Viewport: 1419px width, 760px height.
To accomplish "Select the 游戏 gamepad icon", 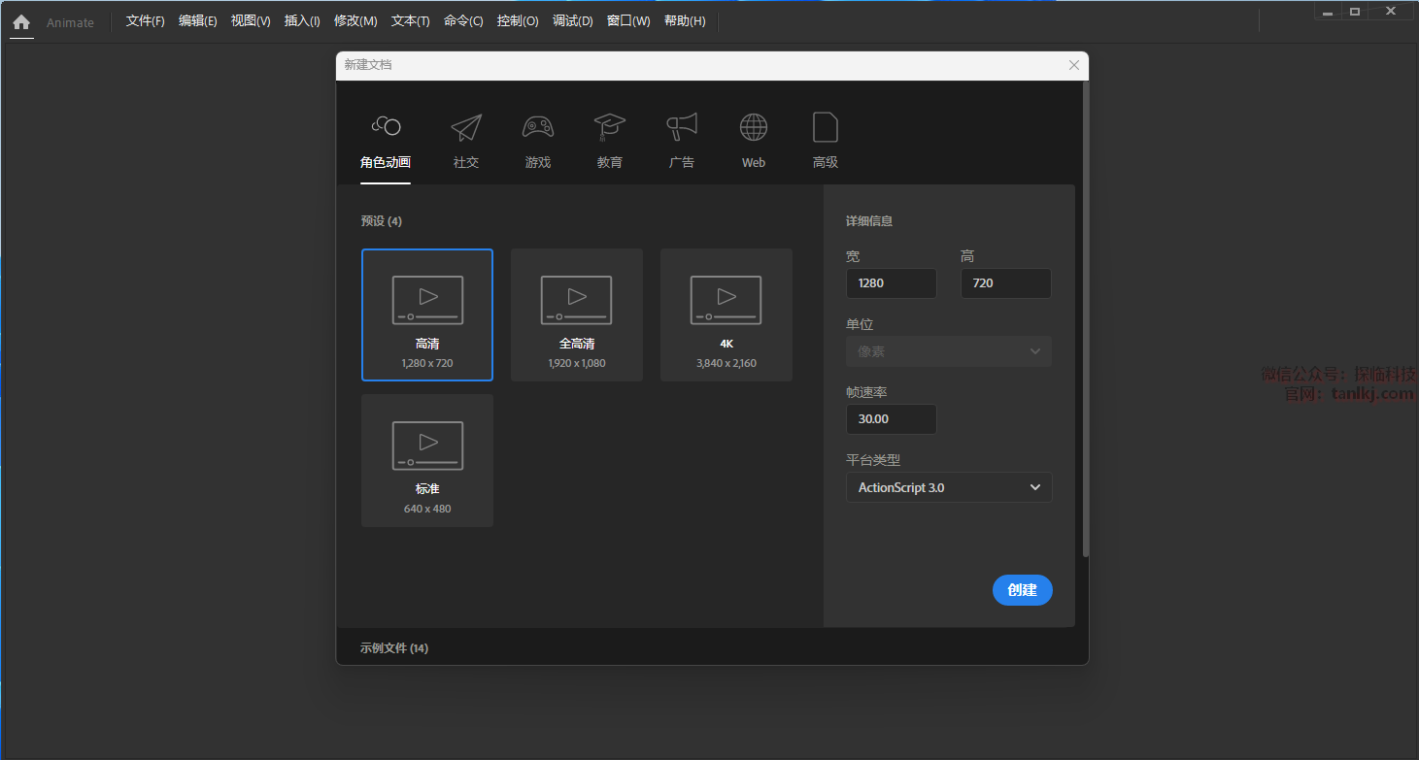I will pyautogui.click(x=538, y=127).
